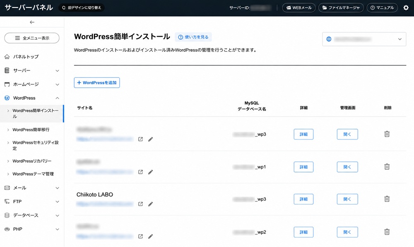Click the envelope icon beside メール
The image size is (414, 247).
click(7, 188)
